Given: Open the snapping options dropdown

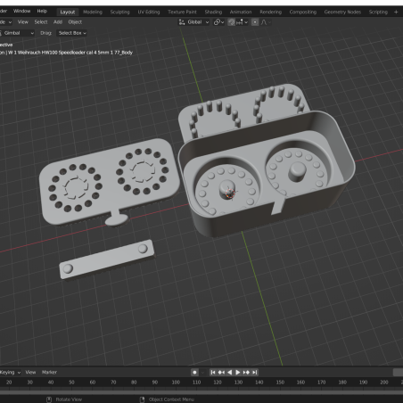Looking at the screenshot, I should tap(242, 22).
